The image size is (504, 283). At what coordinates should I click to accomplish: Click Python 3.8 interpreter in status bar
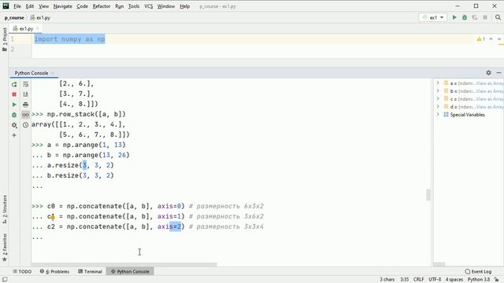click(x=479, y=280)
